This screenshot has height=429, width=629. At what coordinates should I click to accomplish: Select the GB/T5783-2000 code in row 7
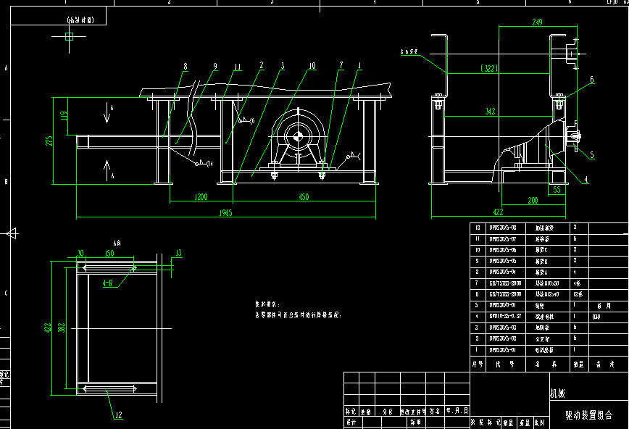(x=505, y=283)
